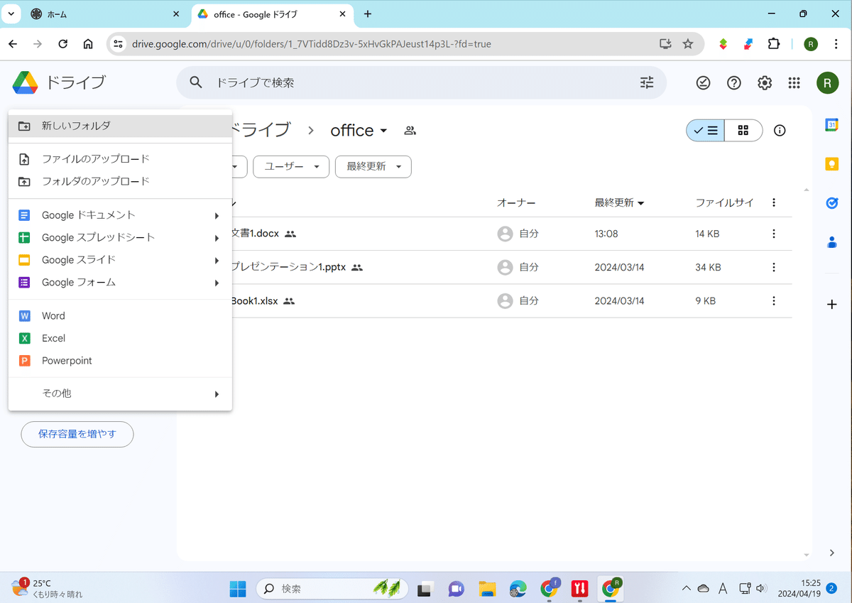Viewport: 852px width, 603px height.
Task: Open the 最終更新 filter dropdown
Action: [373, 167]
